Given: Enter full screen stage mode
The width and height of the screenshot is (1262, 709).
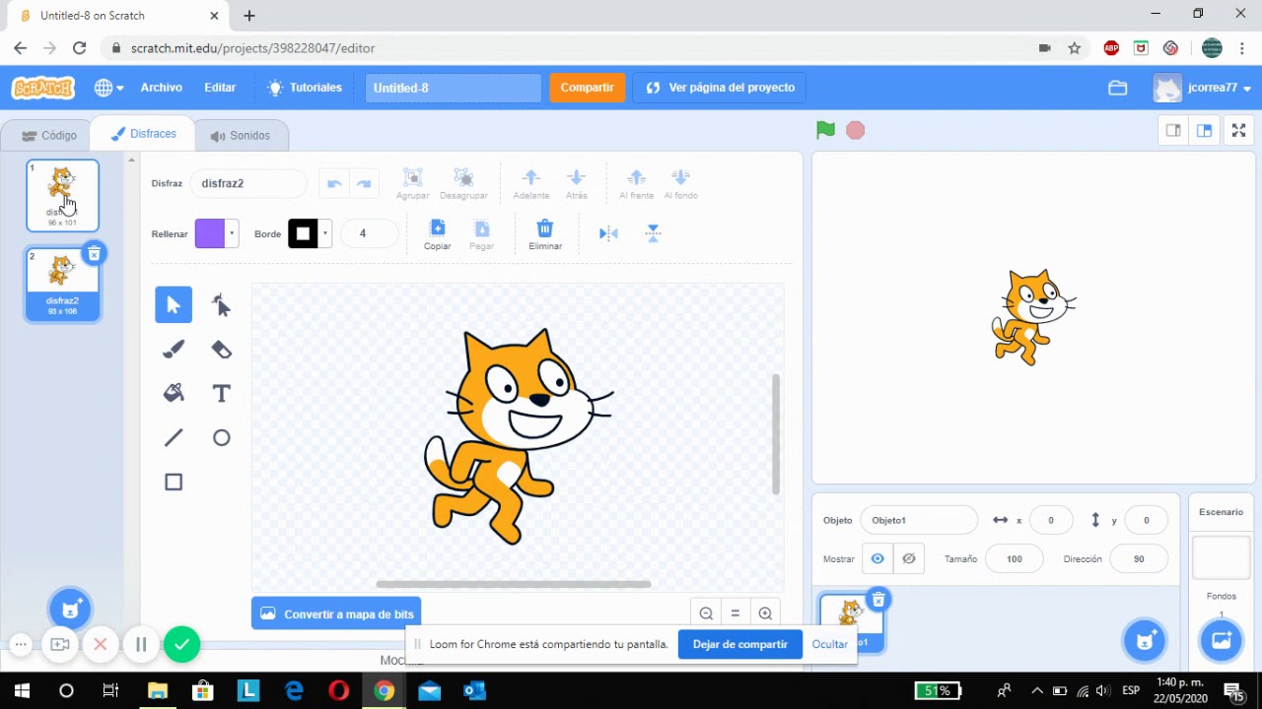Looking at the screenshot, I should 1239,130.
